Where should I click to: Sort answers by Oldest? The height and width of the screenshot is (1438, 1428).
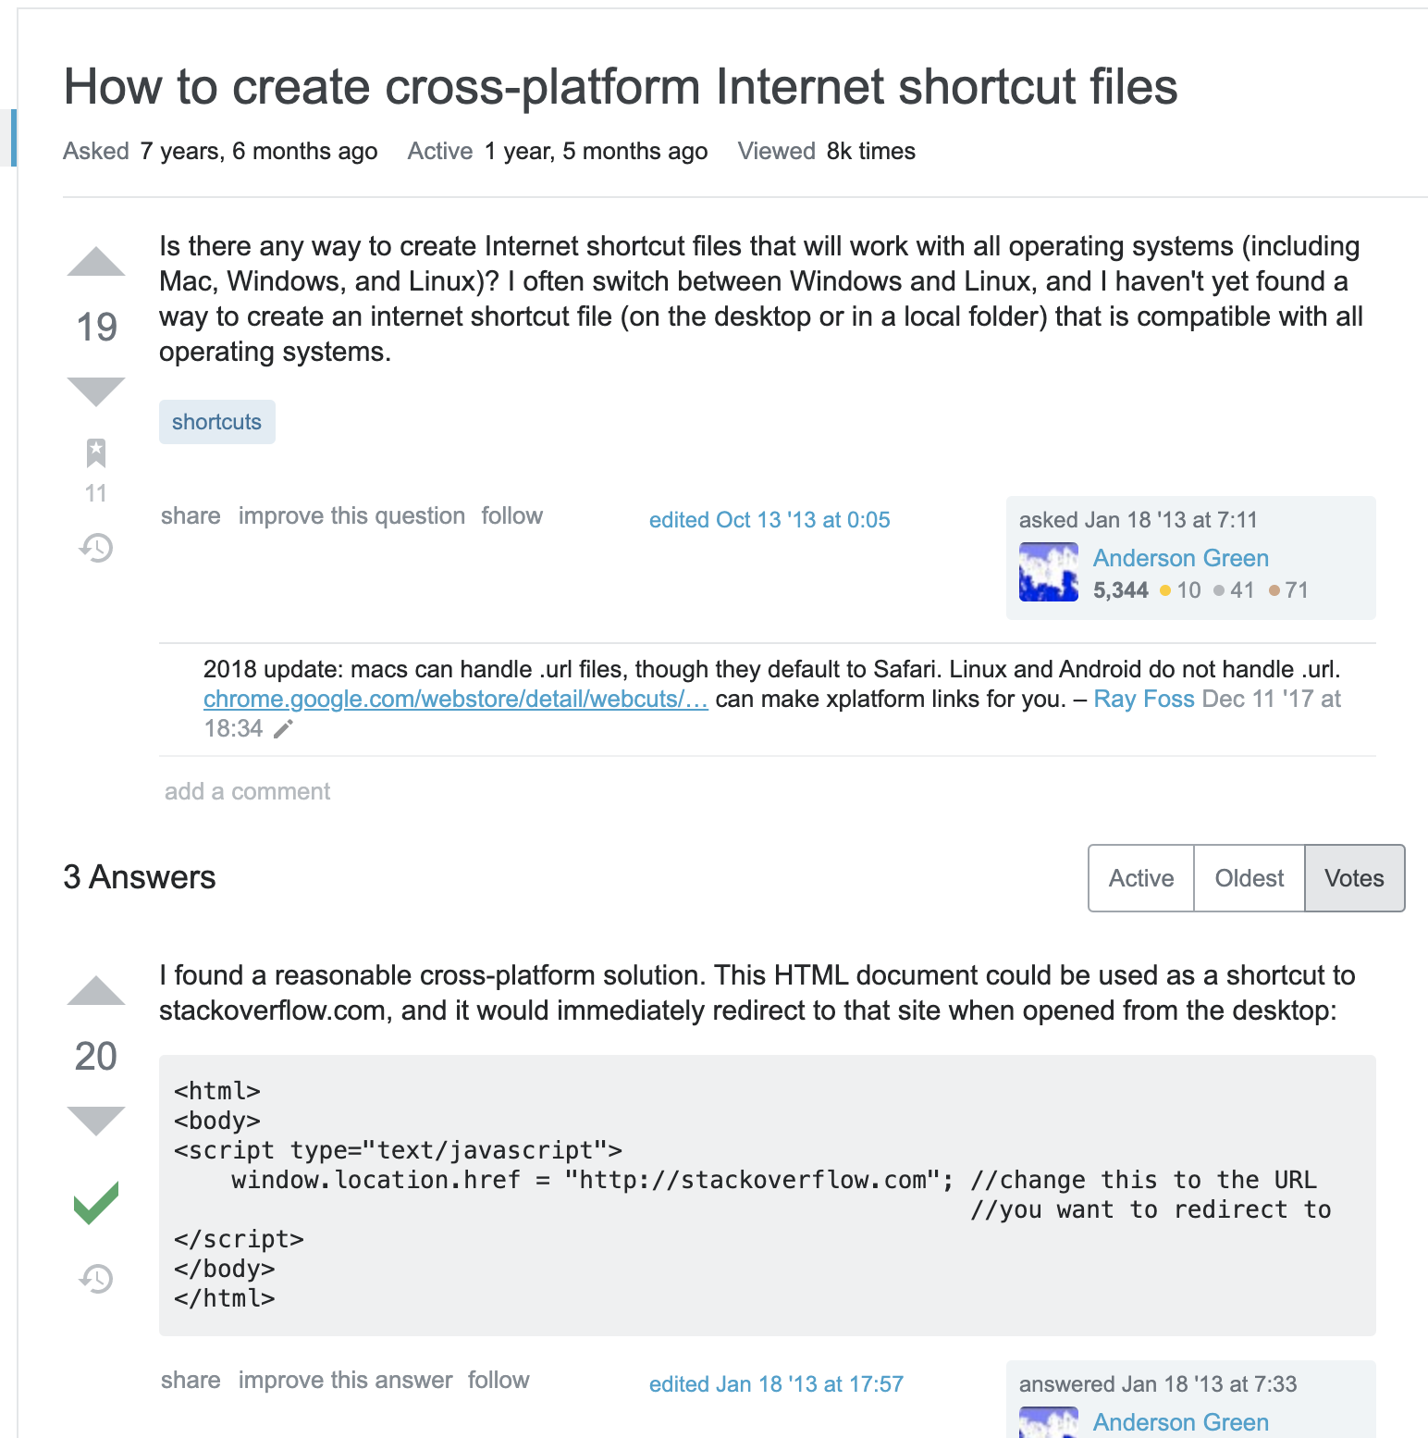(1249, 878)
